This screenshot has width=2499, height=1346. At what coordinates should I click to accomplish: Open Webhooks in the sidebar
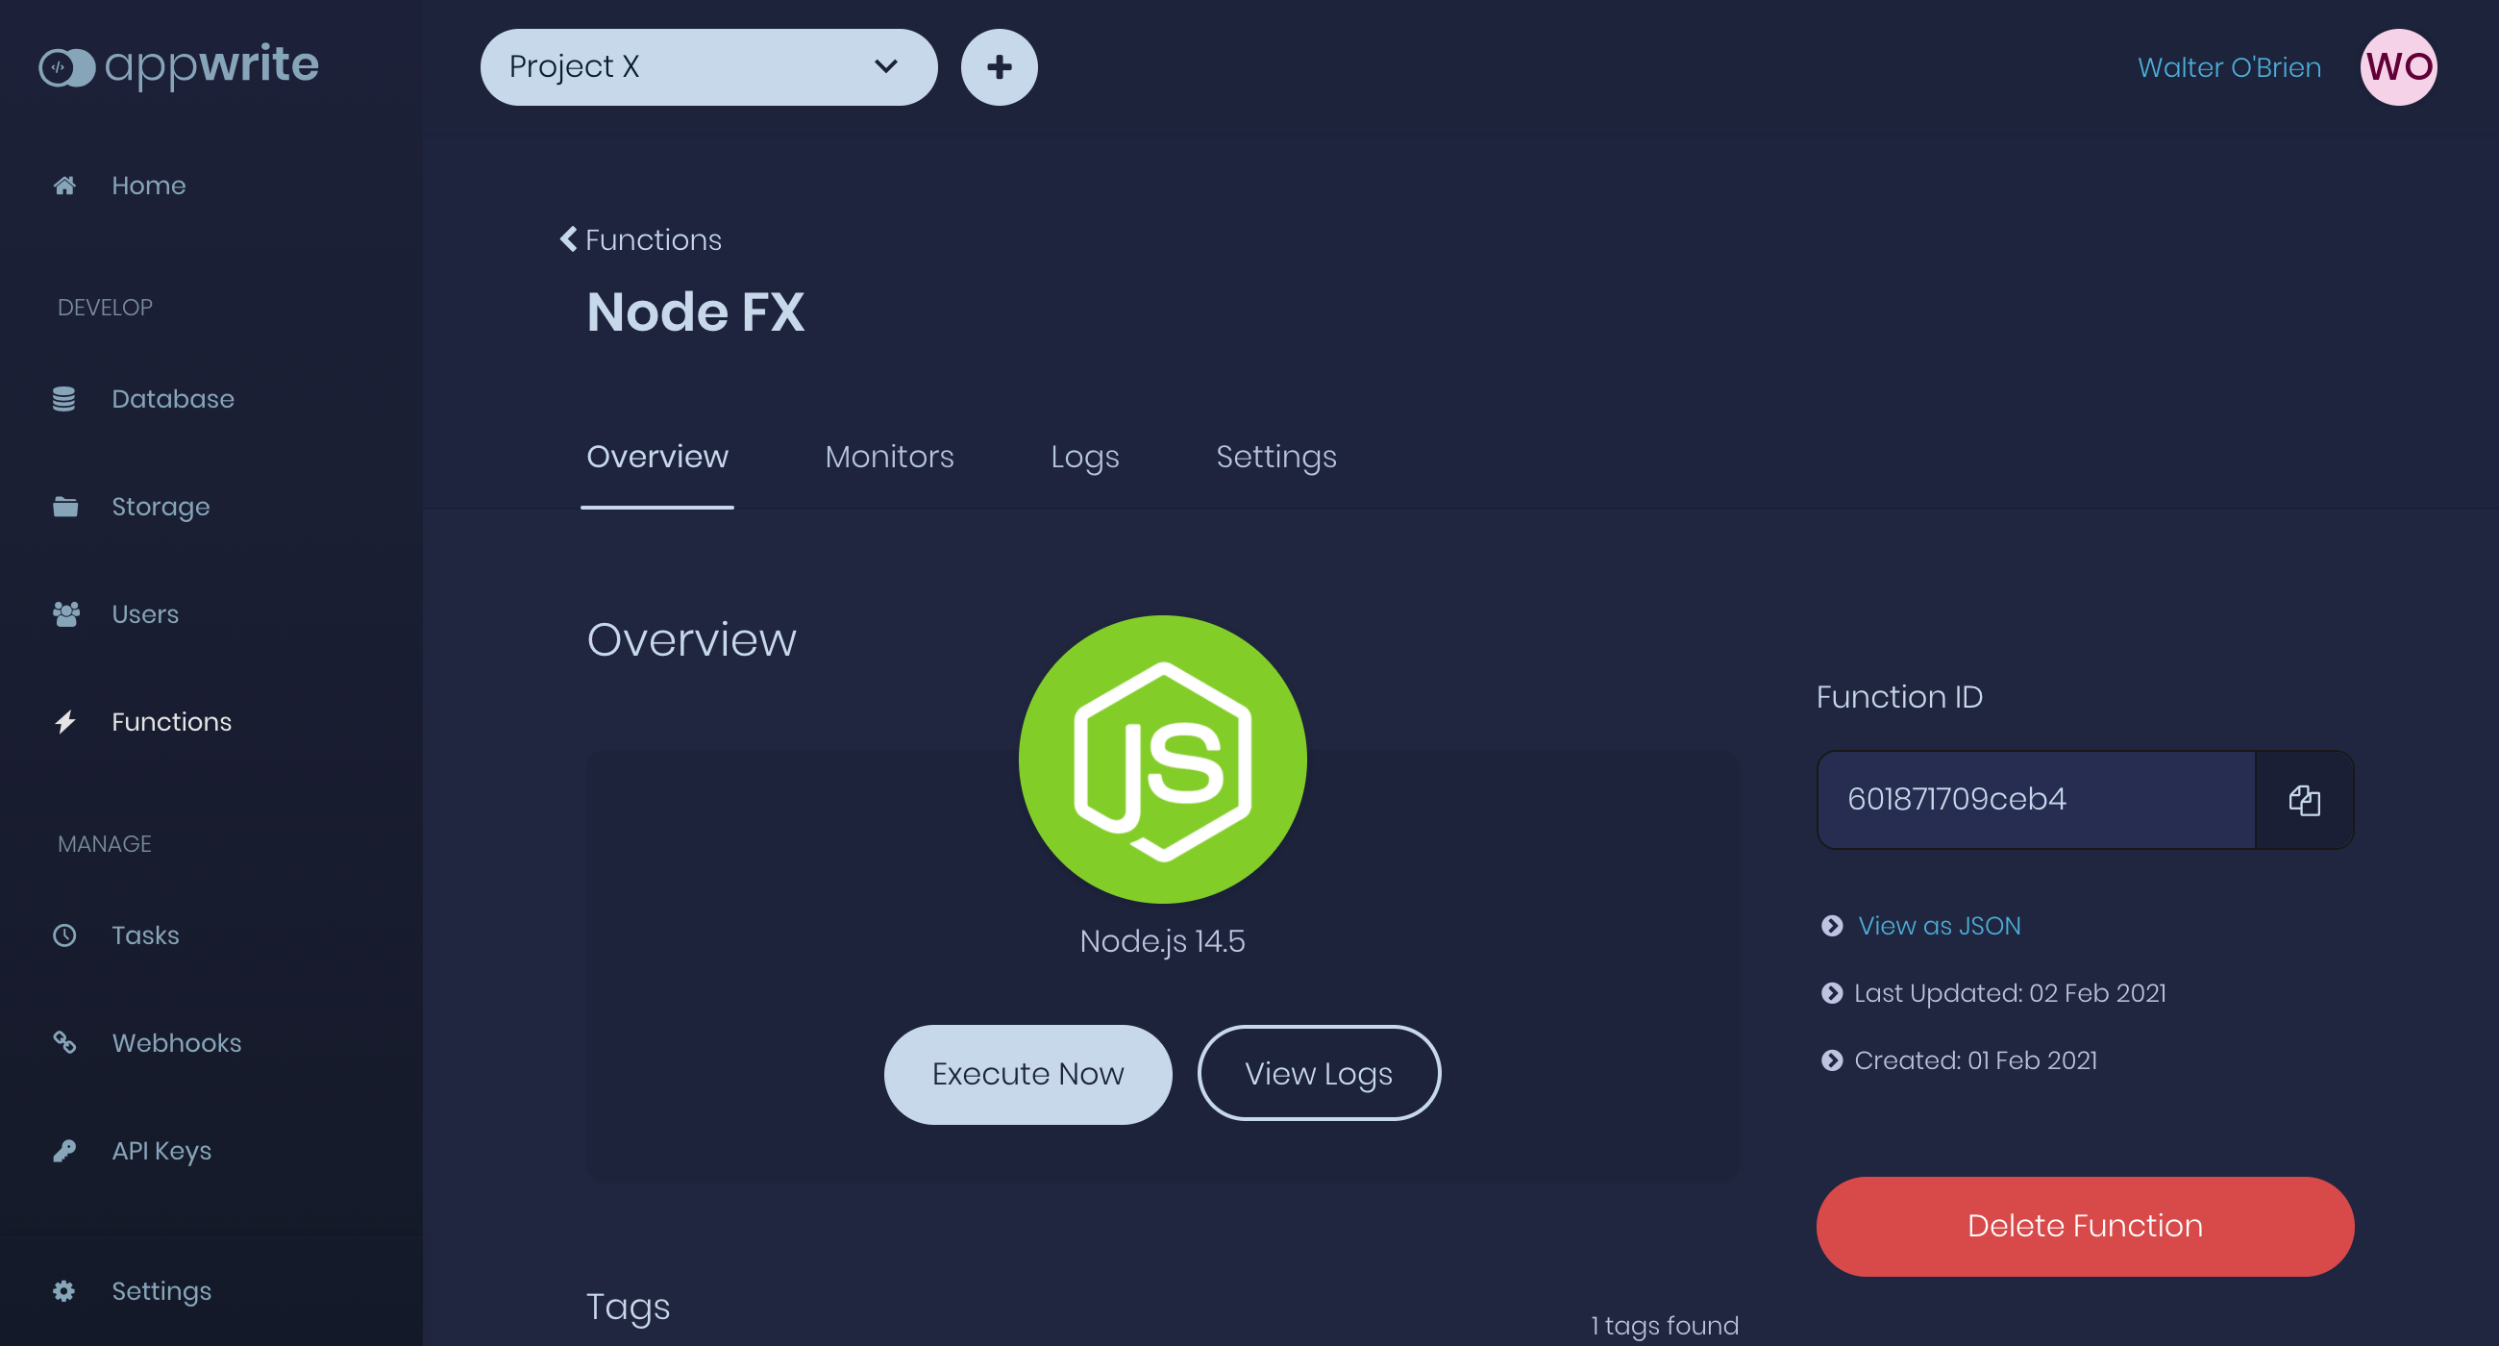click(x=177, y=1043)
